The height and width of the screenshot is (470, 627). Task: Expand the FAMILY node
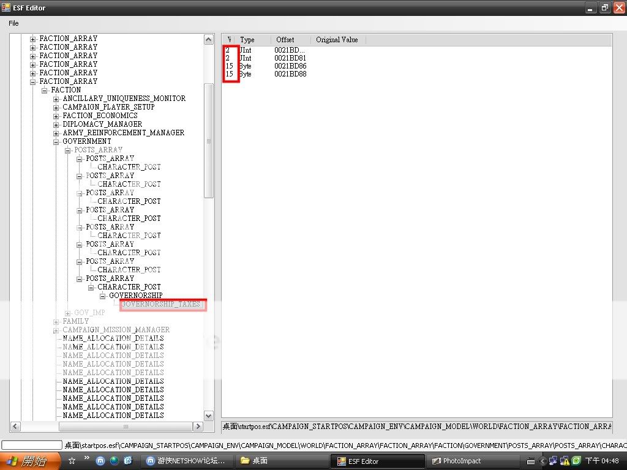[56, 321]
